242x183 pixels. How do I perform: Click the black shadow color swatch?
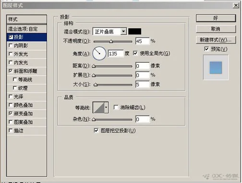click(x=135, y=32)
